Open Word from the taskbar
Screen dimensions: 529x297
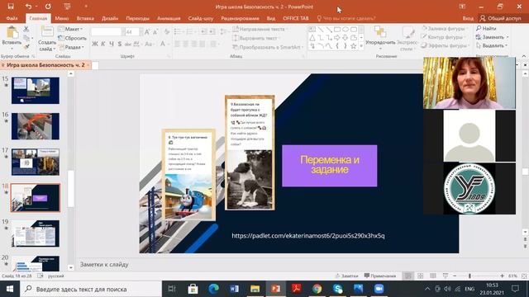(x=234, y=289)
